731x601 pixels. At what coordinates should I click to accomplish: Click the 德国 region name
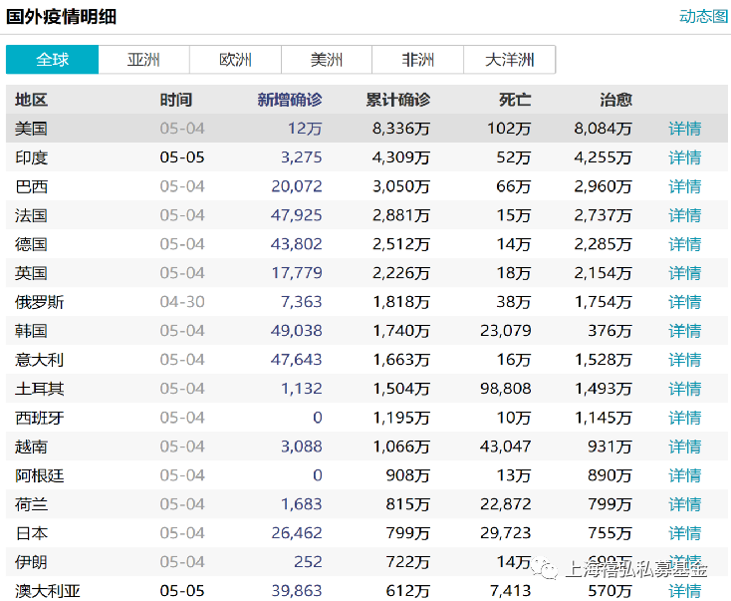31,244
